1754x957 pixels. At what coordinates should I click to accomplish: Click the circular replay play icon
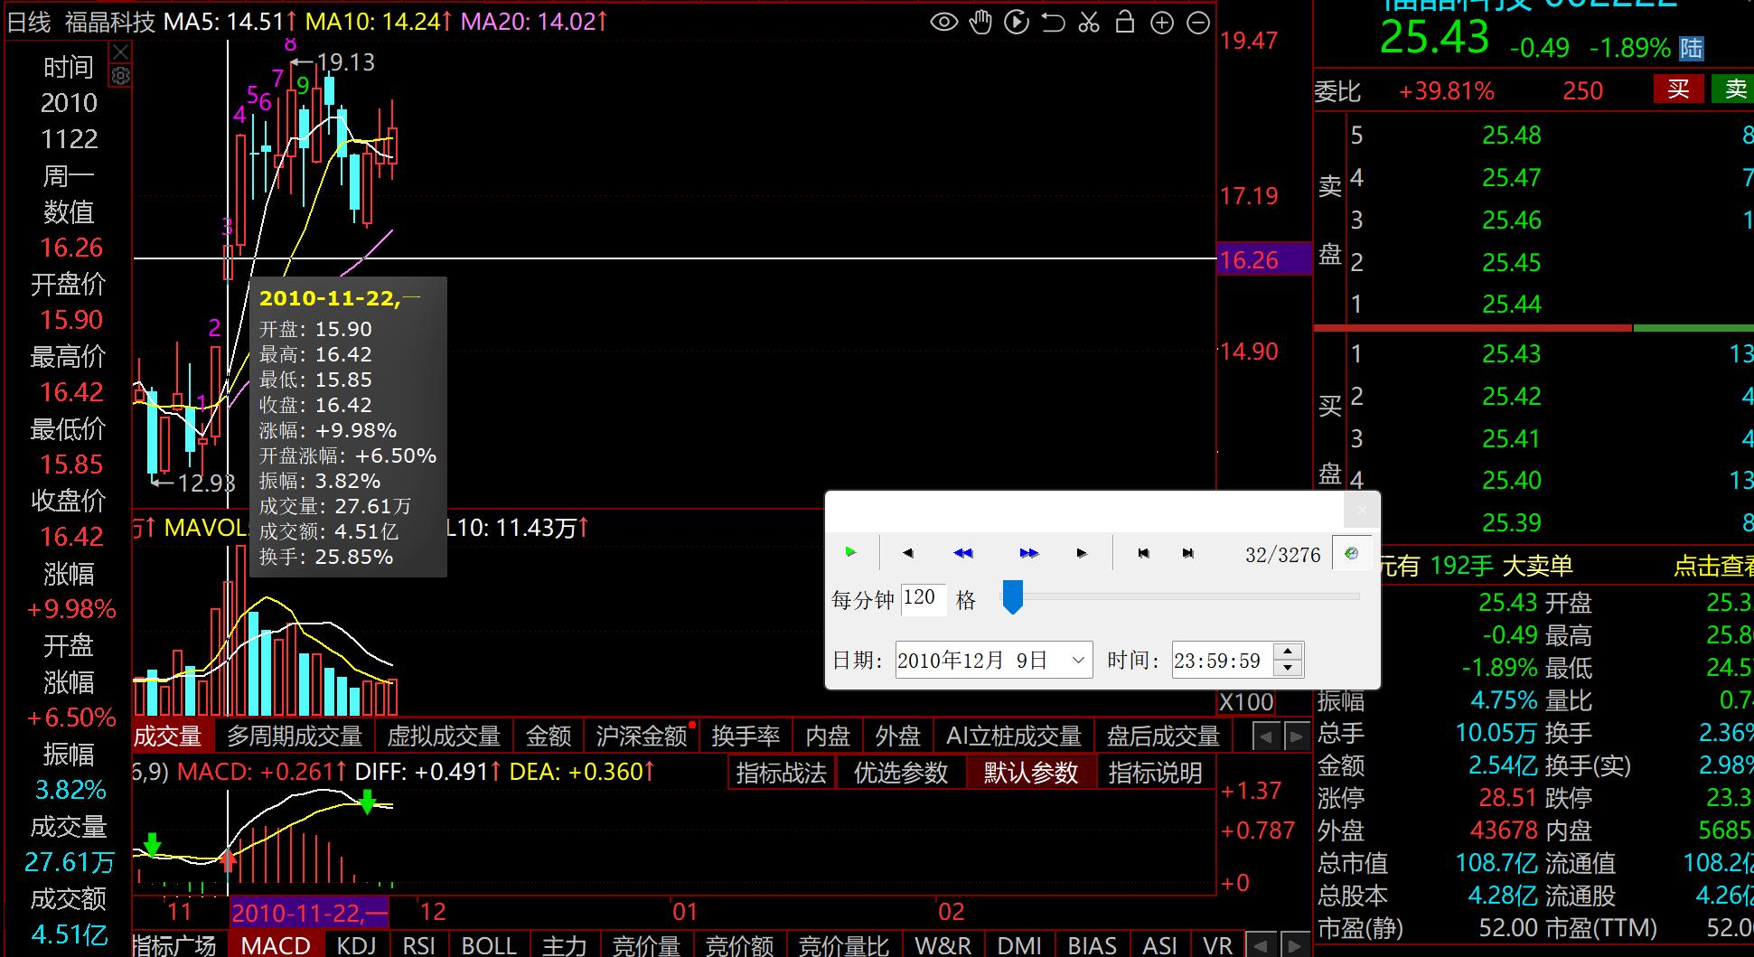coord(1017,23)
